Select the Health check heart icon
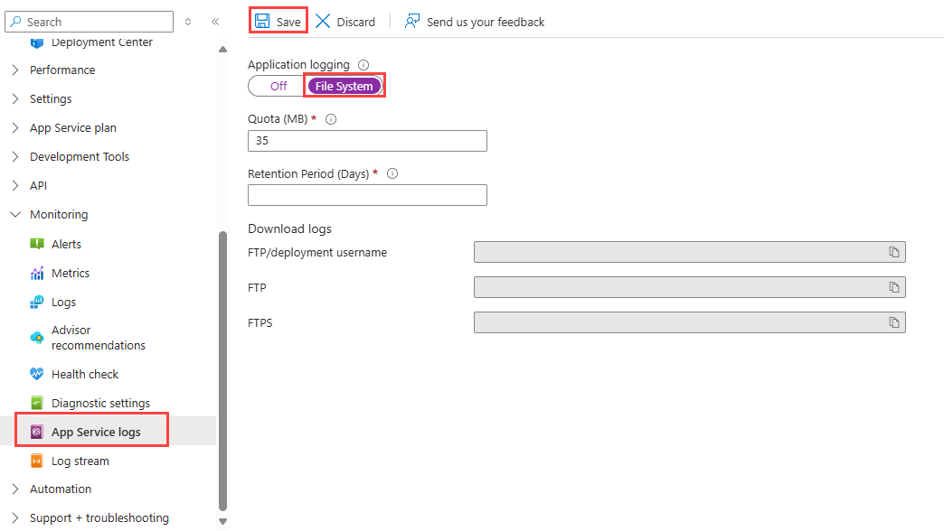 coord(38,373)
